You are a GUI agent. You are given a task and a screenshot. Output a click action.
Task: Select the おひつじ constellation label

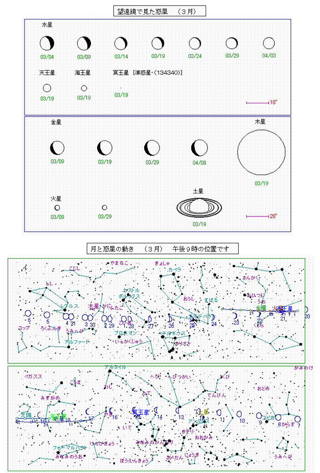click(255, 295)
